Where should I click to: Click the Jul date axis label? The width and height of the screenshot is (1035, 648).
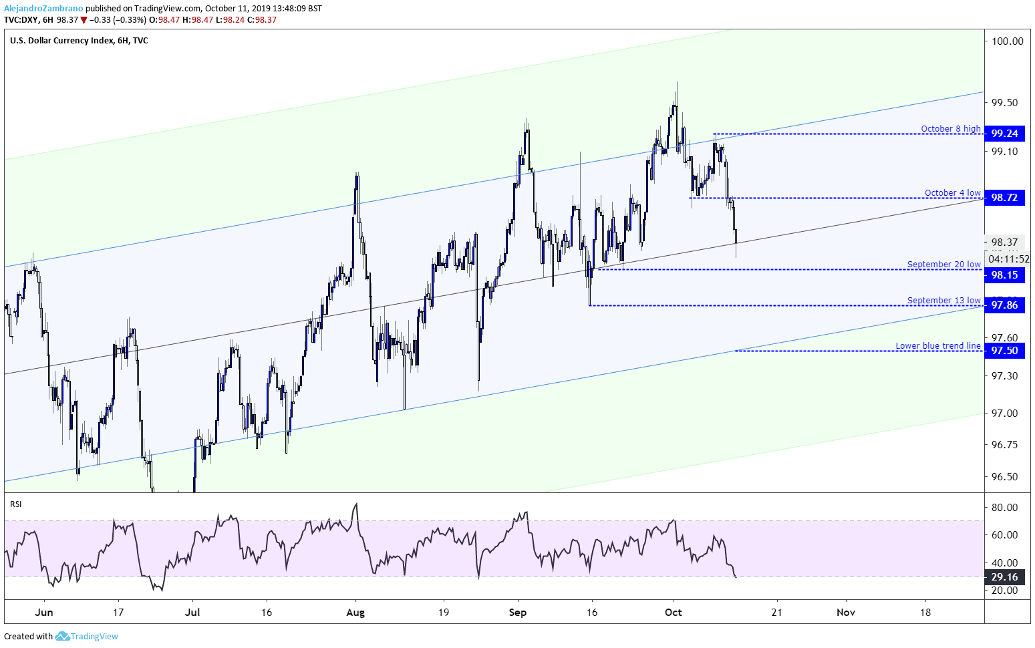(x=193, y=612)
